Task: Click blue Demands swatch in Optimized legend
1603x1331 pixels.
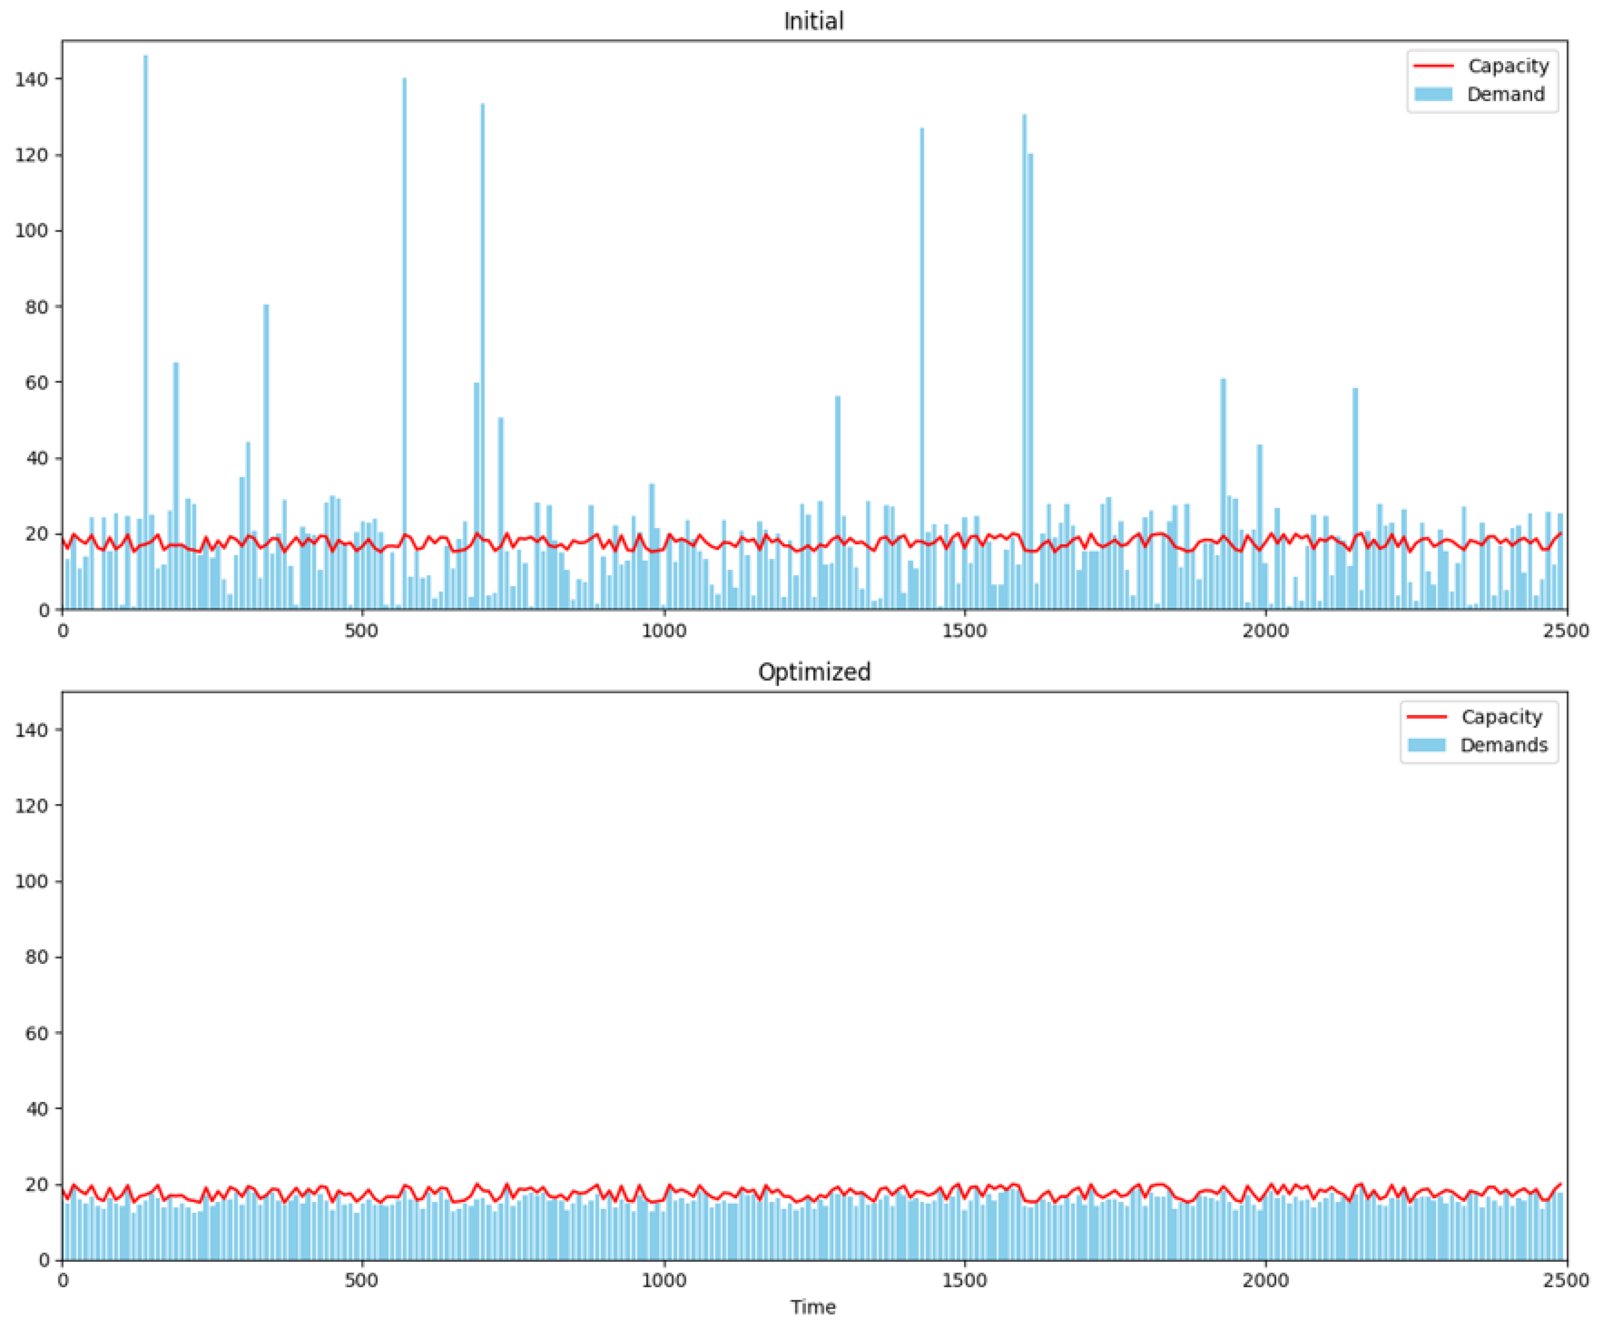Action: pyautogui.click(x=1427, y=745)
